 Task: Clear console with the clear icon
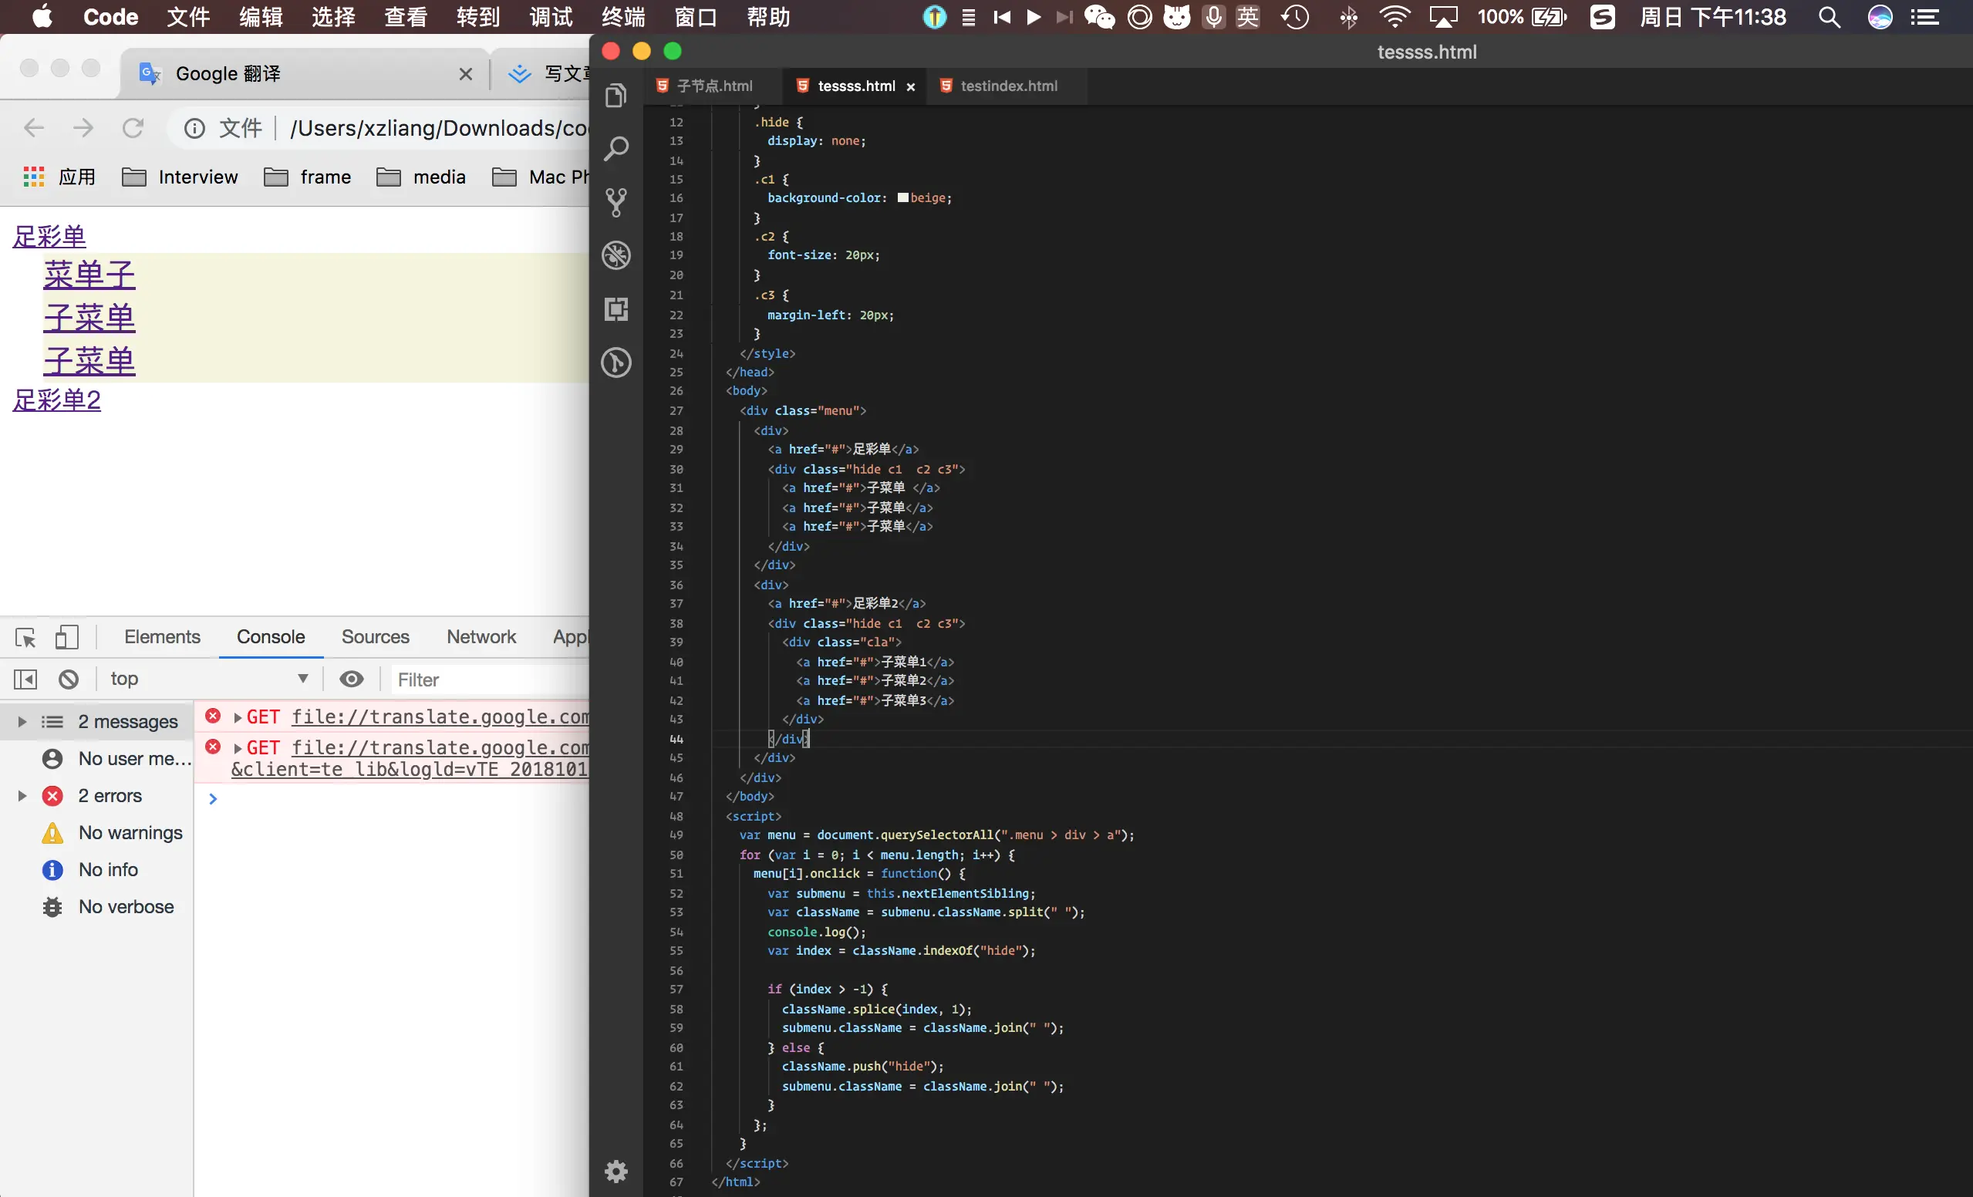click(x=69, y=679)
